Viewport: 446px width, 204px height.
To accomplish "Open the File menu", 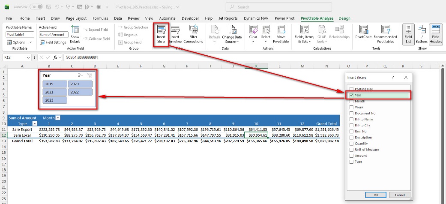I will (x=9, y=18).
